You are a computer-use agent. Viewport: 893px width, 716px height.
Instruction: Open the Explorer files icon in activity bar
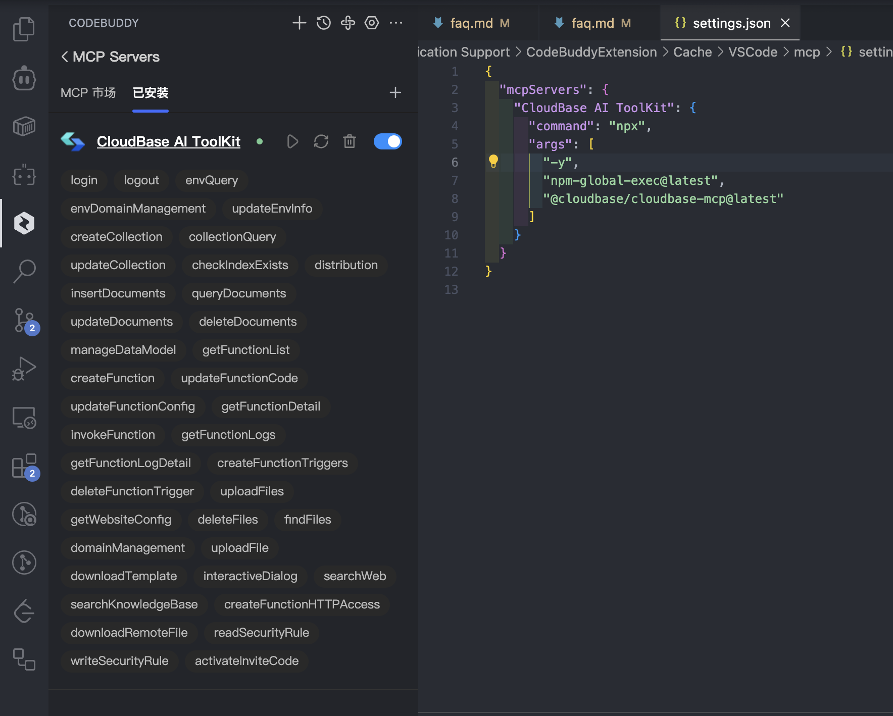point(24,29)
